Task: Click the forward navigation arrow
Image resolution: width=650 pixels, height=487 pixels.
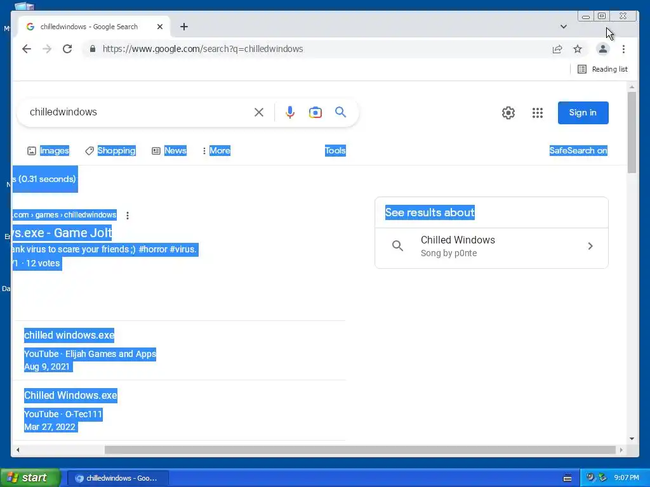Action: 47,49
